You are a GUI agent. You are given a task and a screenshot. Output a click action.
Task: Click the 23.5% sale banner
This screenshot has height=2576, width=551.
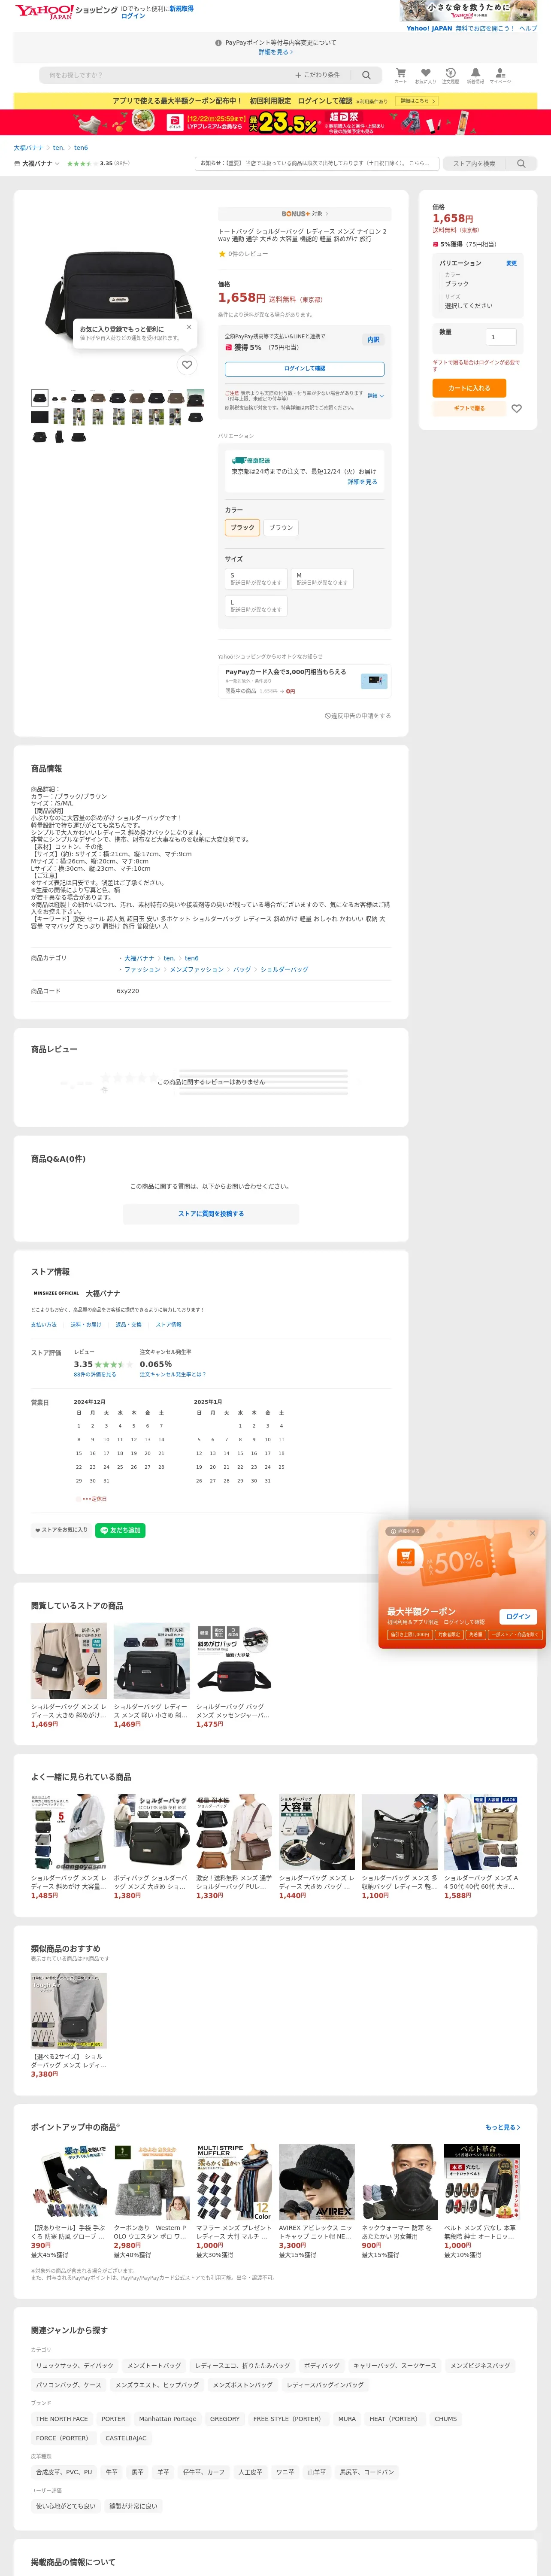coord(275,122)
